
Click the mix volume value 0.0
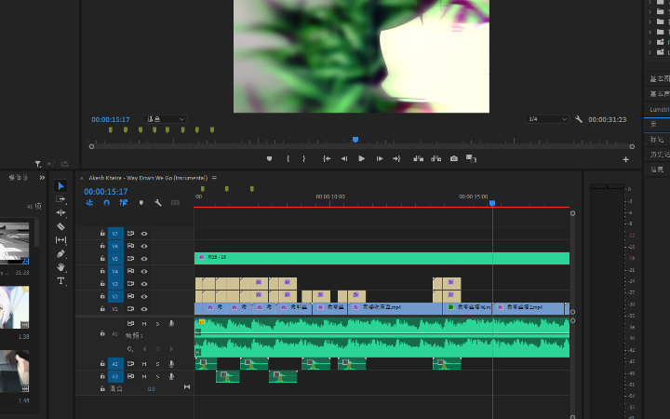[152, 389]
